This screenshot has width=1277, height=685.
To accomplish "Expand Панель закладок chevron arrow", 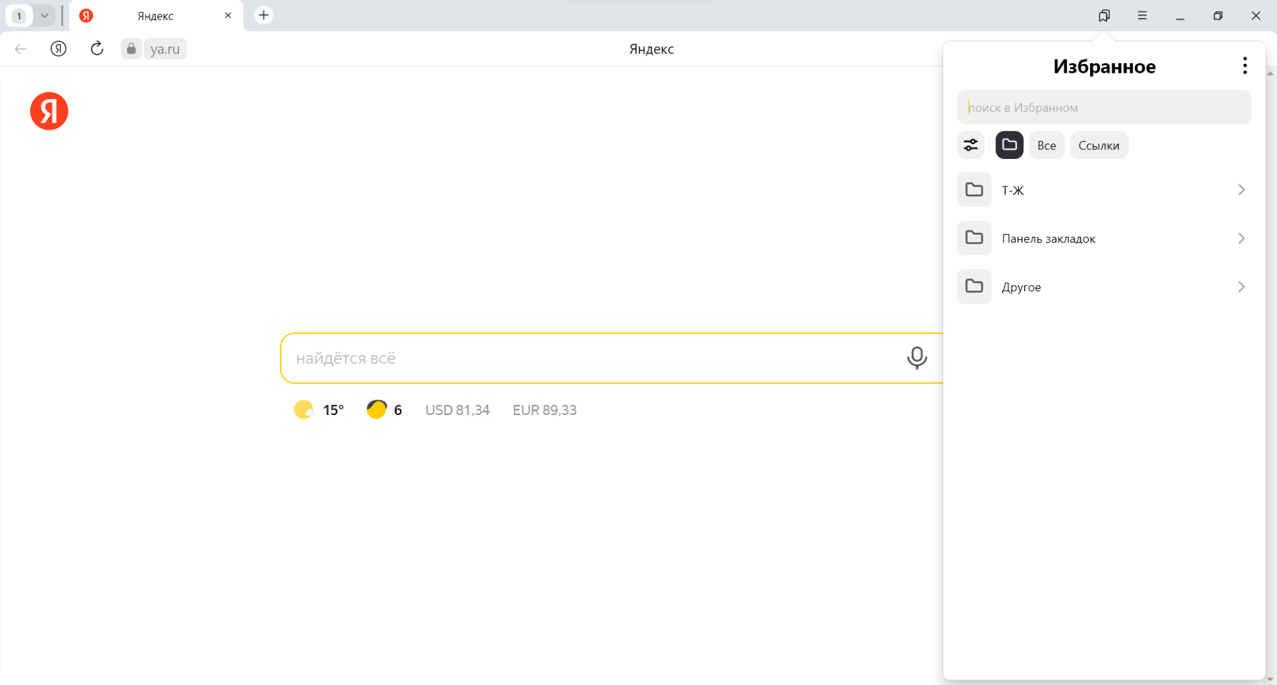I will pos(1241,238).
